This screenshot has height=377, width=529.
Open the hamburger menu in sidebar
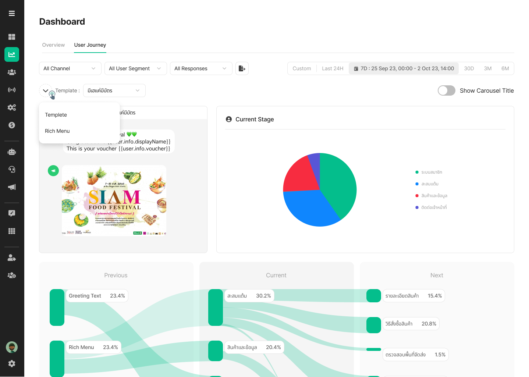[12, 13]
